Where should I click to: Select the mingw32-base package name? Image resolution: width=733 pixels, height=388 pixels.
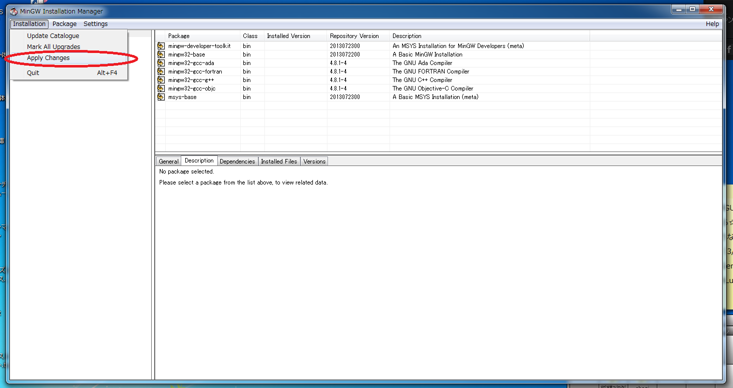pyautogui.click(x=186, y=54)
